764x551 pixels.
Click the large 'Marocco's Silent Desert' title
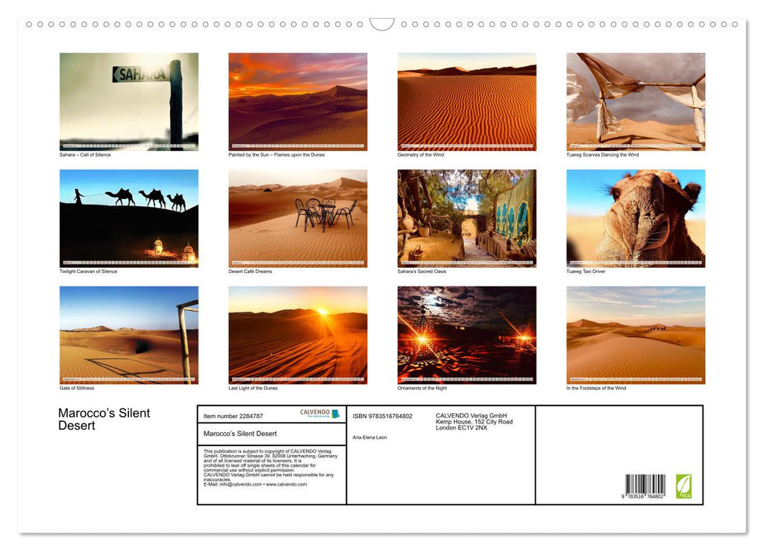(105, 420)
